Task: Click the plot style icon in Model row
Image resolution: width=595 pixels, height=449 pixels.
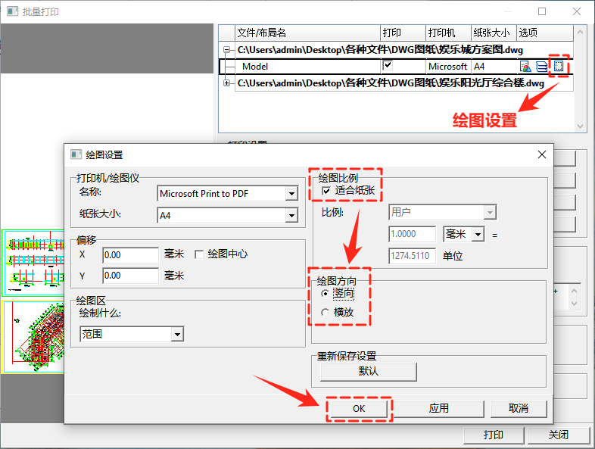Action: click(525, 67)
